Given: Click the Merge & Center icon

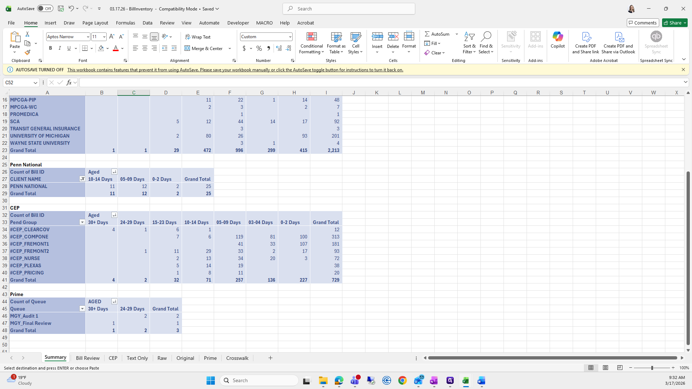Looking at the screenshot, I should (x=204, y=48).
